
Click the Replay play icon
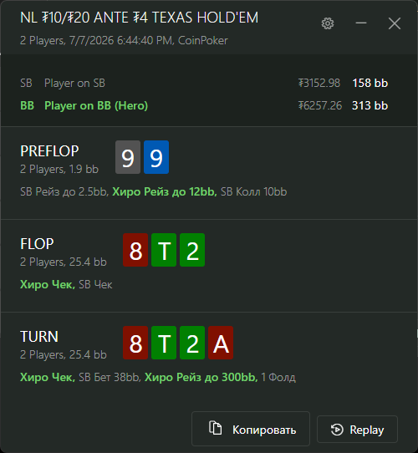tap(337, 430)
